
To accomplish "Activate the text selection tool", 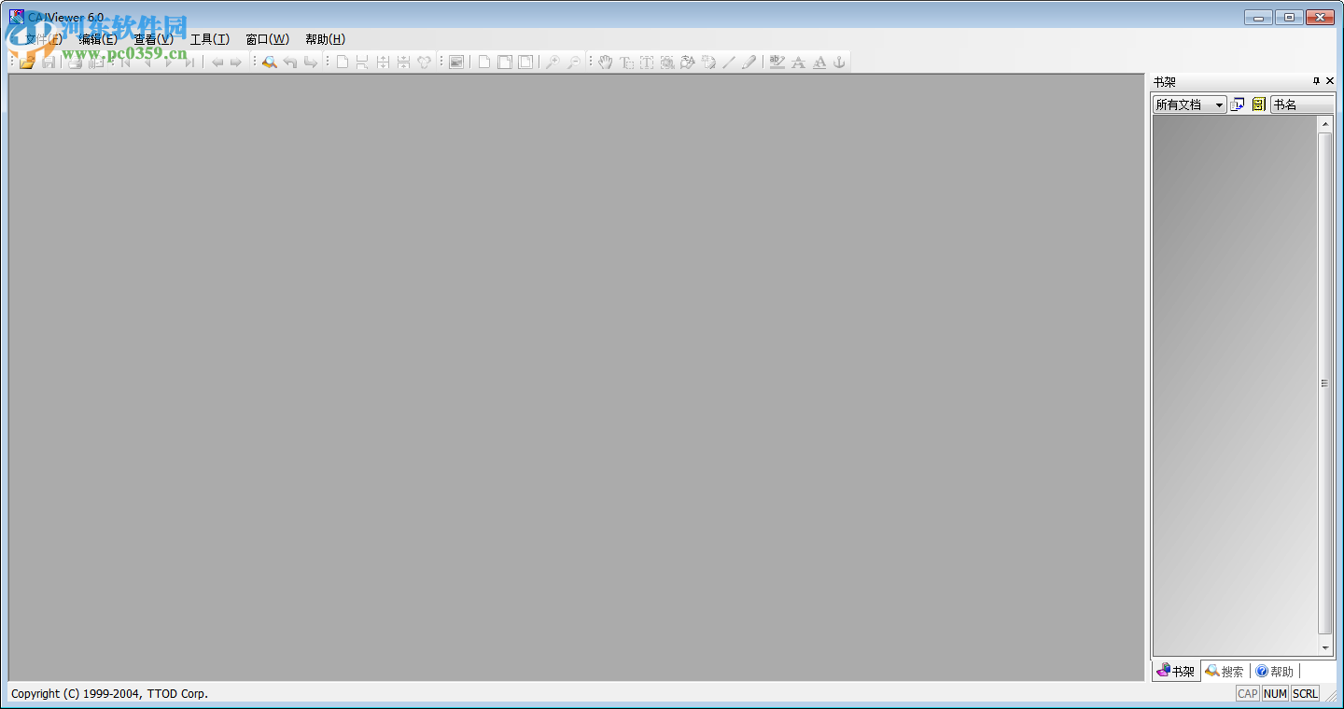I will click(626, 62).
